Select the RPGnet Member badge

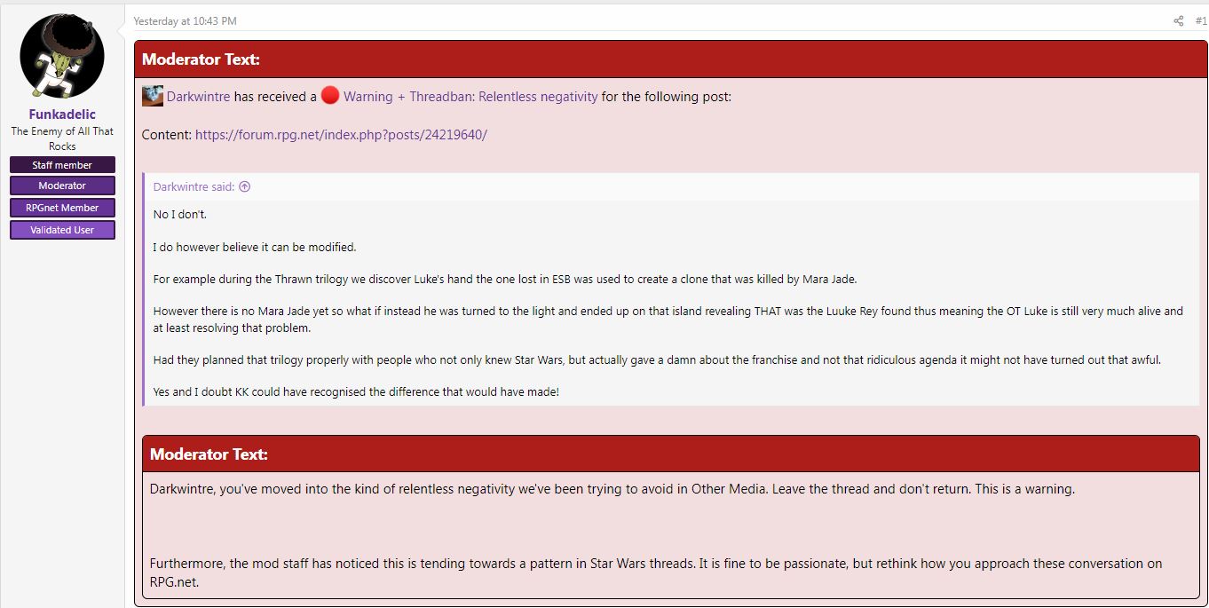[62, 208]
